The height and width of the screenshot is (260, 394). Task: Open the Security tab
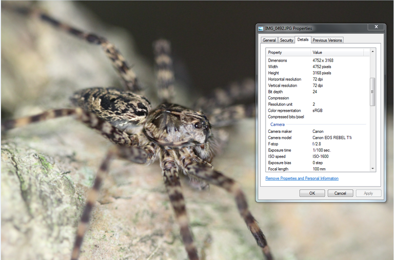[286, 40]
